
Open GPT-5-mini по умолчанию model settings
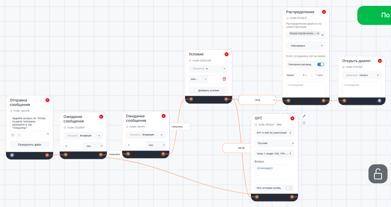coord(275,133)
